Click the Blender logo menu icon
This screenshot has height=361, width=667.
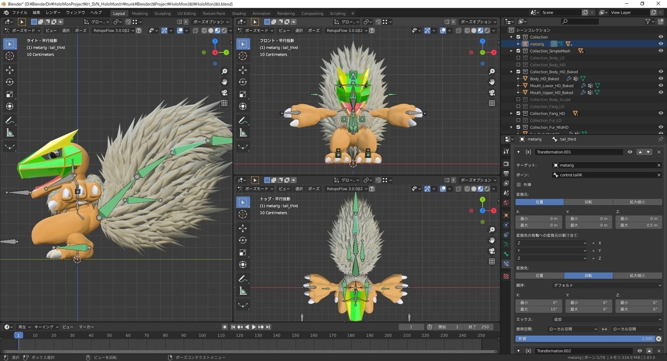pyautogui.click(x=6, y=13)
